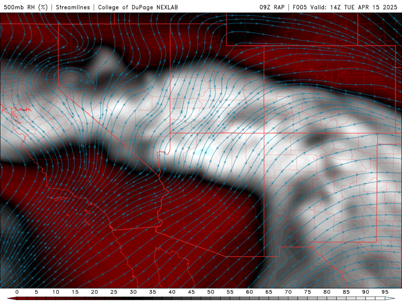
Task: Select the '80' colorbar scale label
Action: click(x=327, y=292)
